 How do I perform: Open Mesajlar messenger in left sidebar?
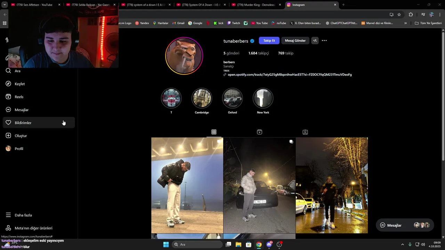pos(39,110)
